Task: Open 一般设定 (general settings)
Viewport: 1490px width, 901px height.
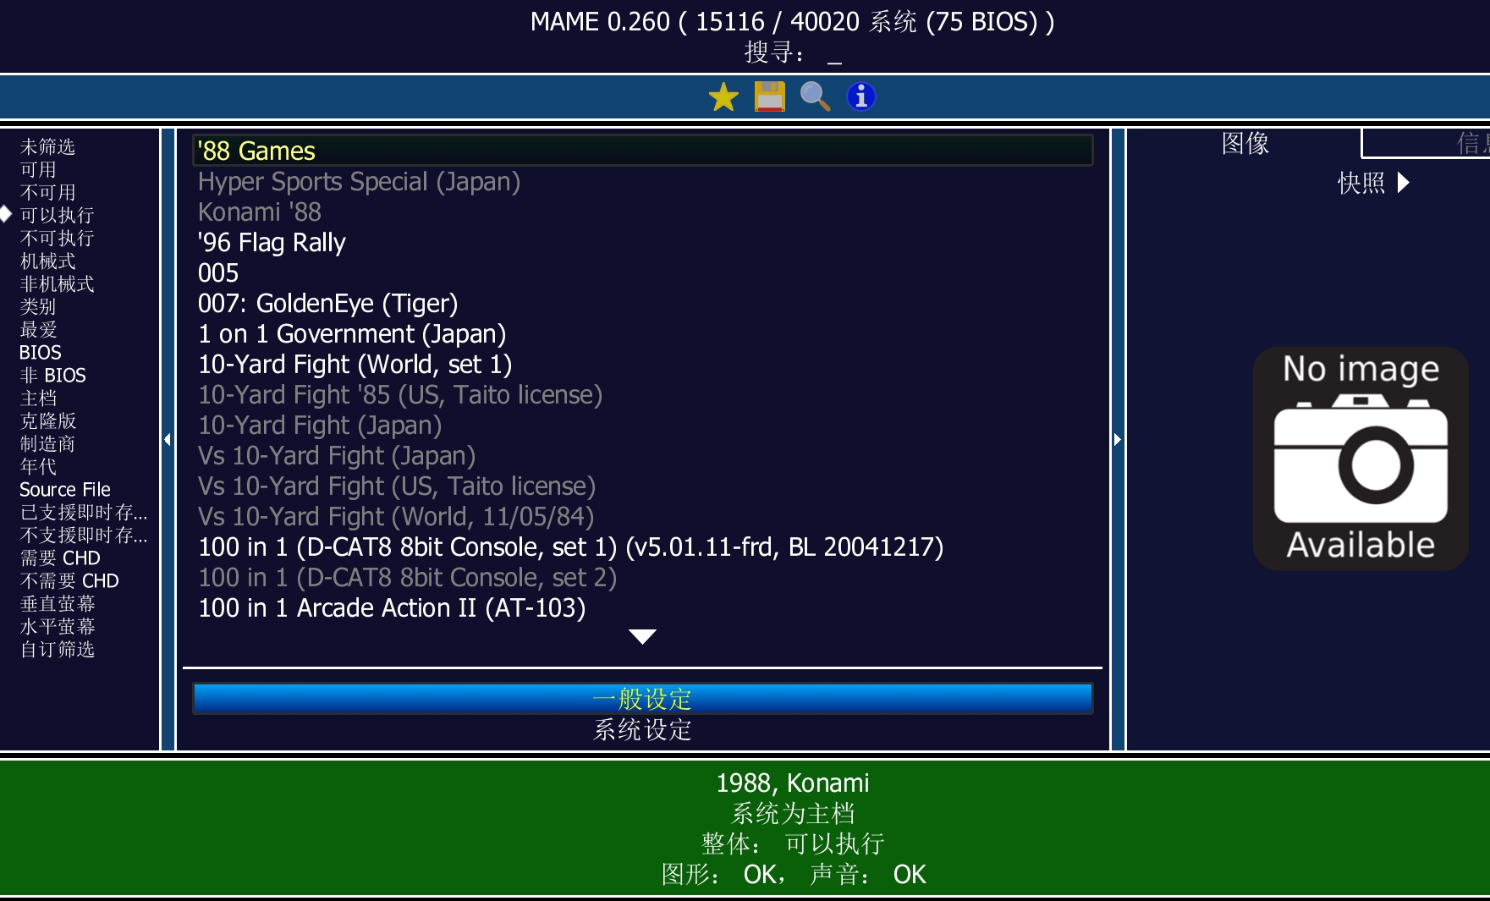Action: coord(642,698)
